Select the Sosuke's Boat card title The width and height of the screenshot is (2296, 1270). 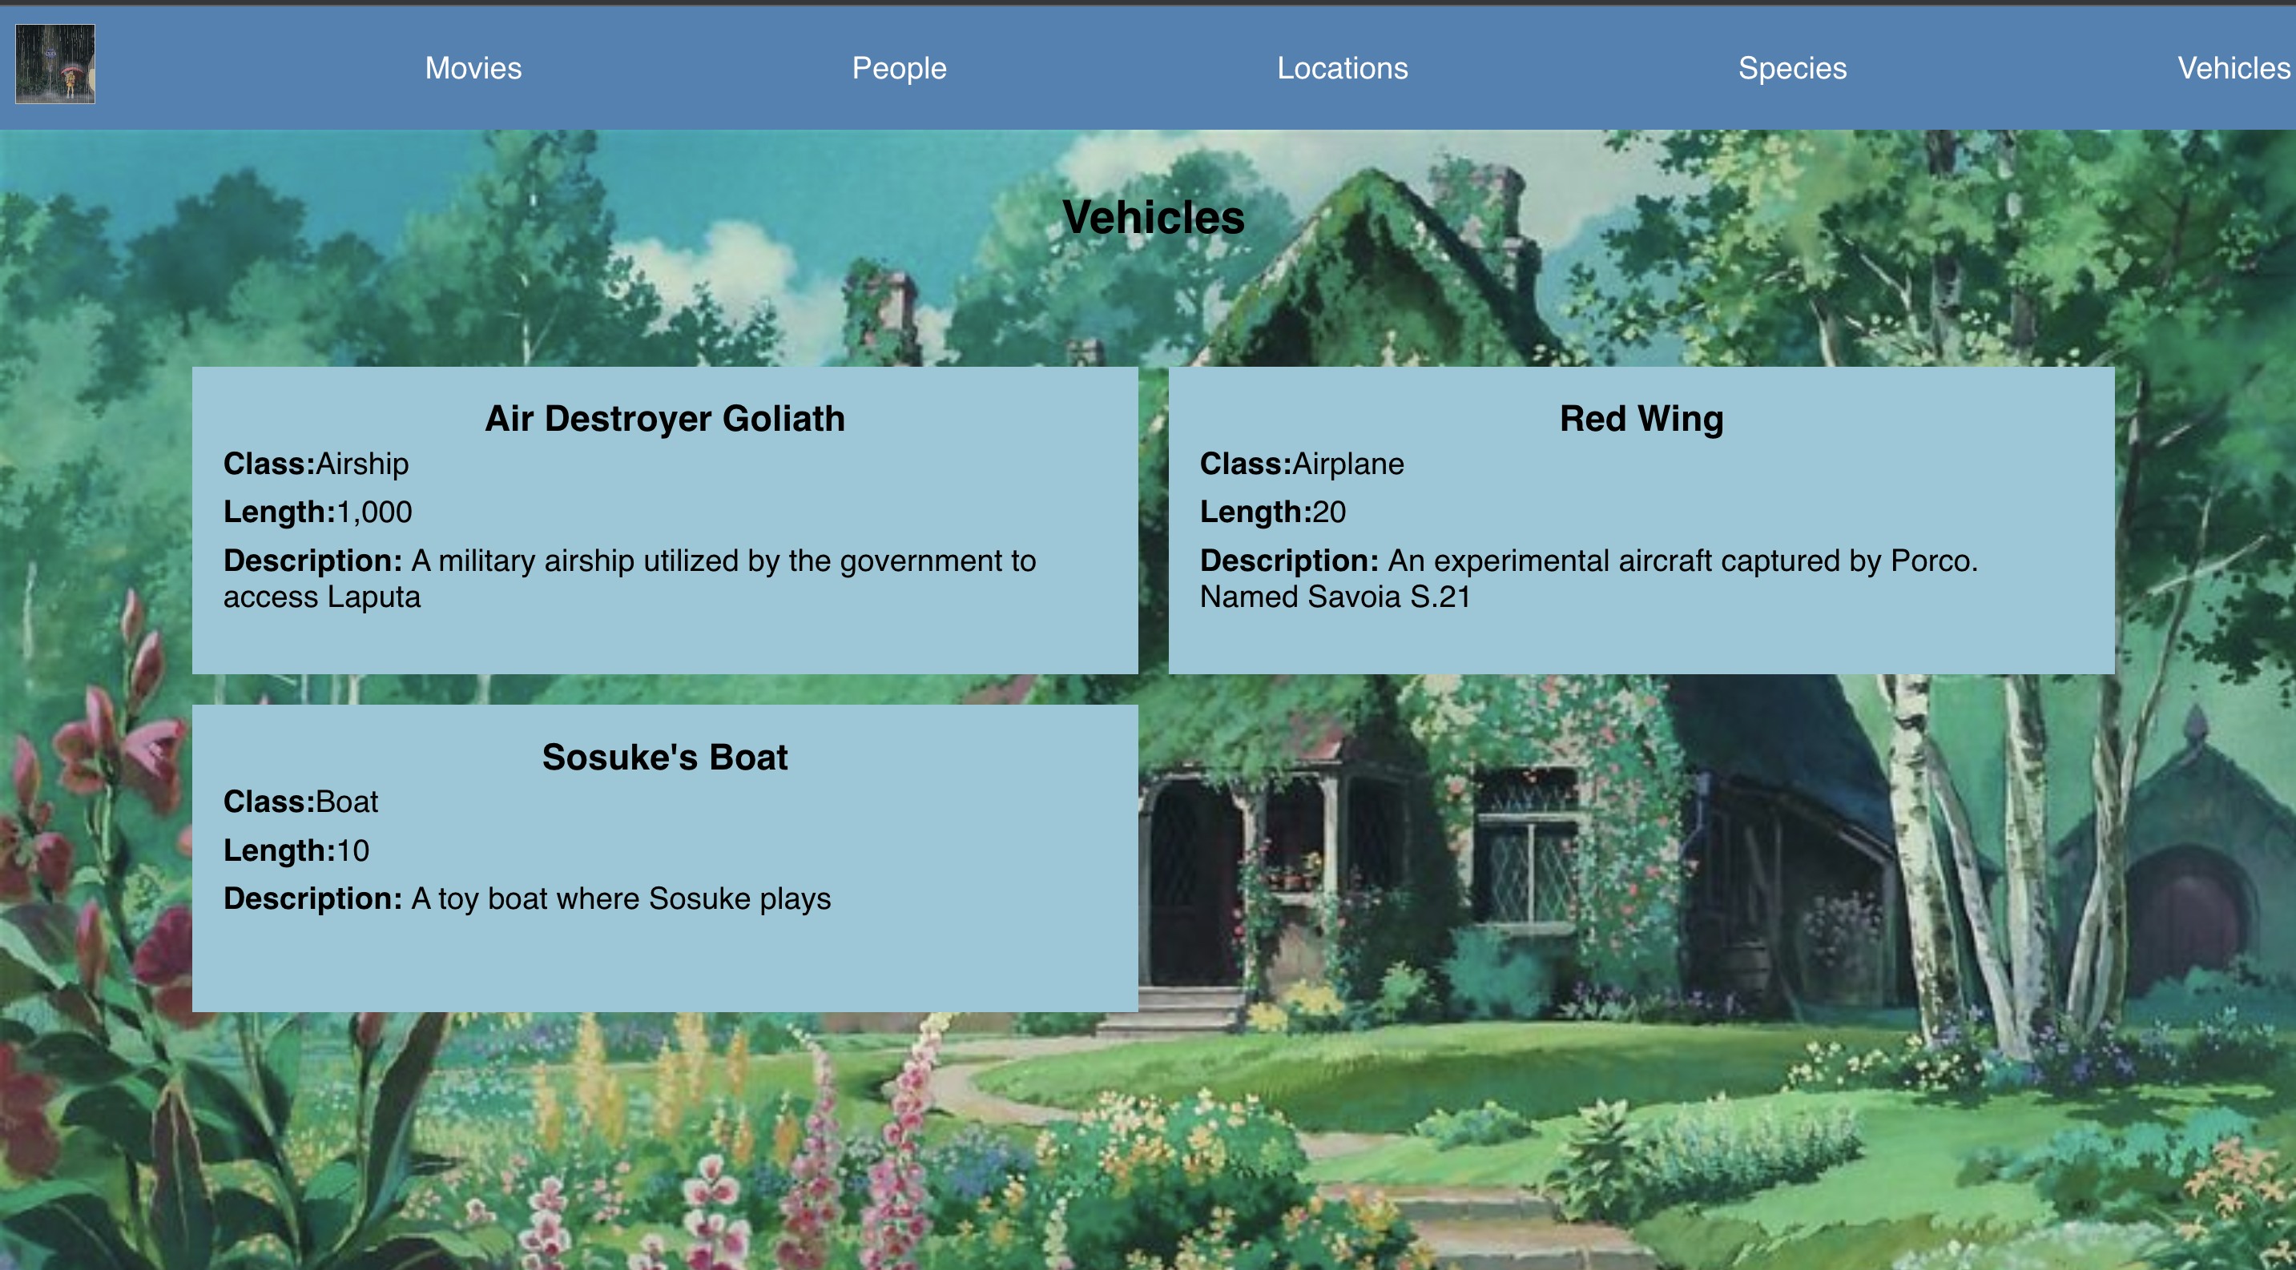[x=665, y=757]
